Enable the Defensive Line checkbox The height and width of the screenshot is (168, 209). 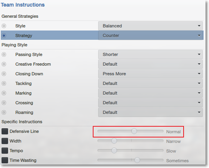5,131
